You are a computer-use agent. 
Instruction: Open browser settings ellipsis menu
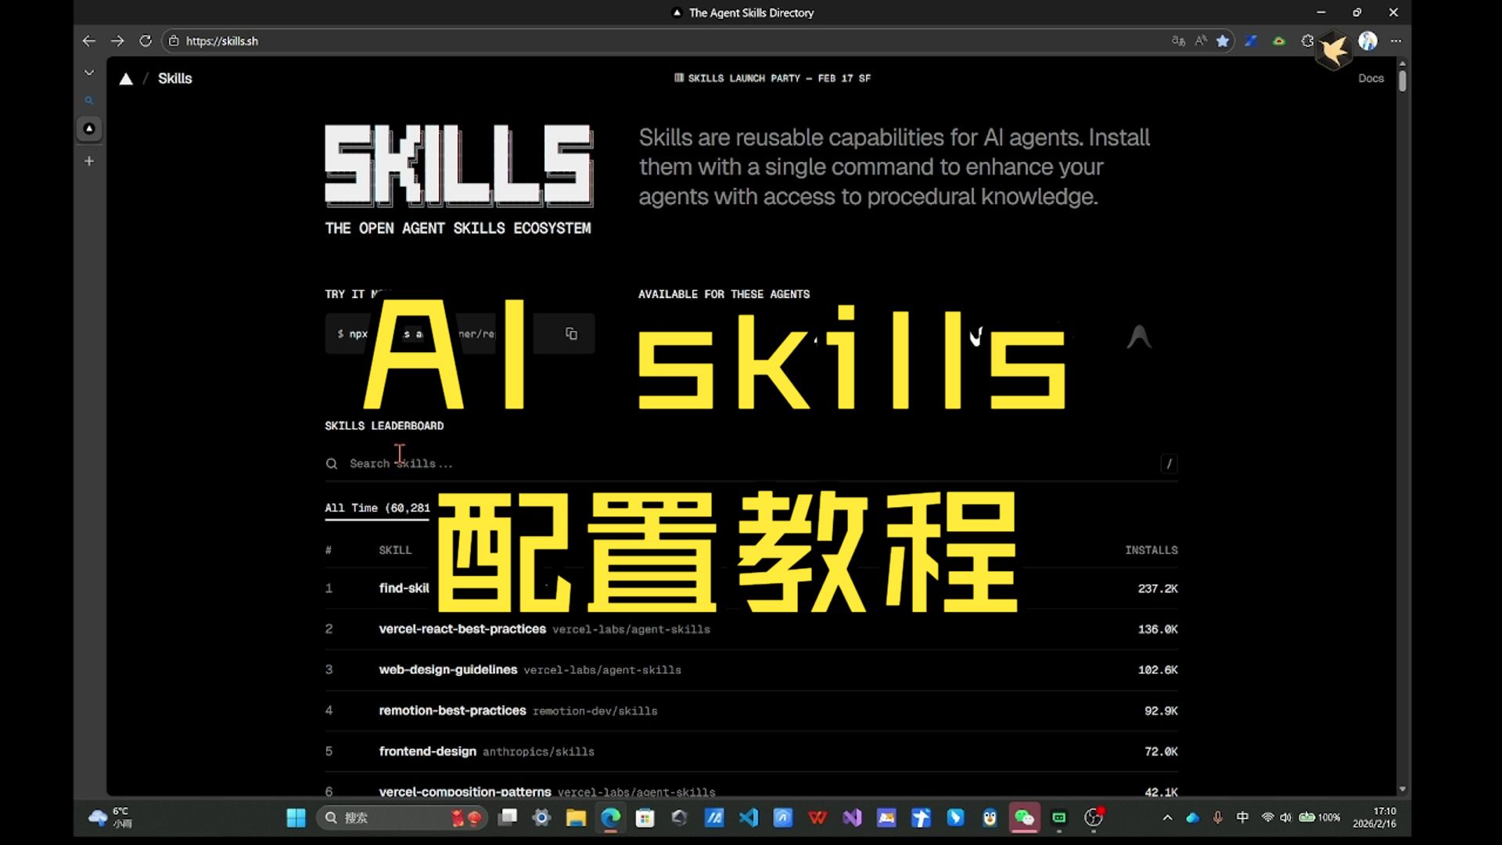point(1396,41)
